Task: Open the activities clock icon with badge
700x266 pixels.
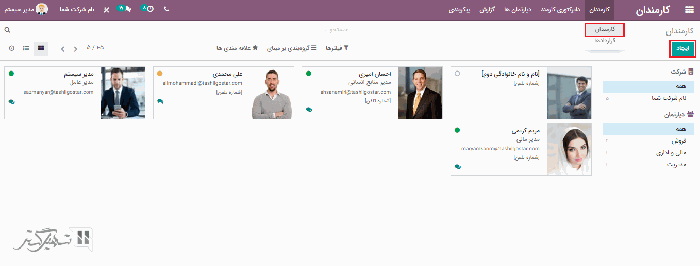Action: (149, 9)
